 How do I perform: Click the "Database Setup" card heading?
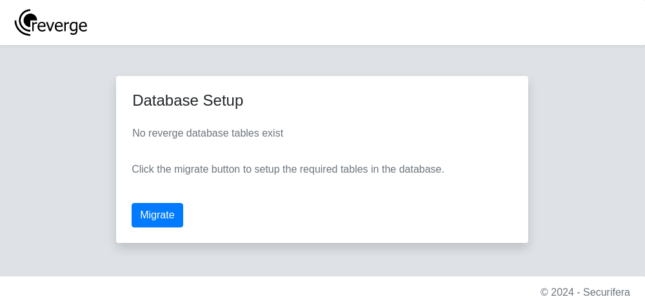click(x=188, y=101)
